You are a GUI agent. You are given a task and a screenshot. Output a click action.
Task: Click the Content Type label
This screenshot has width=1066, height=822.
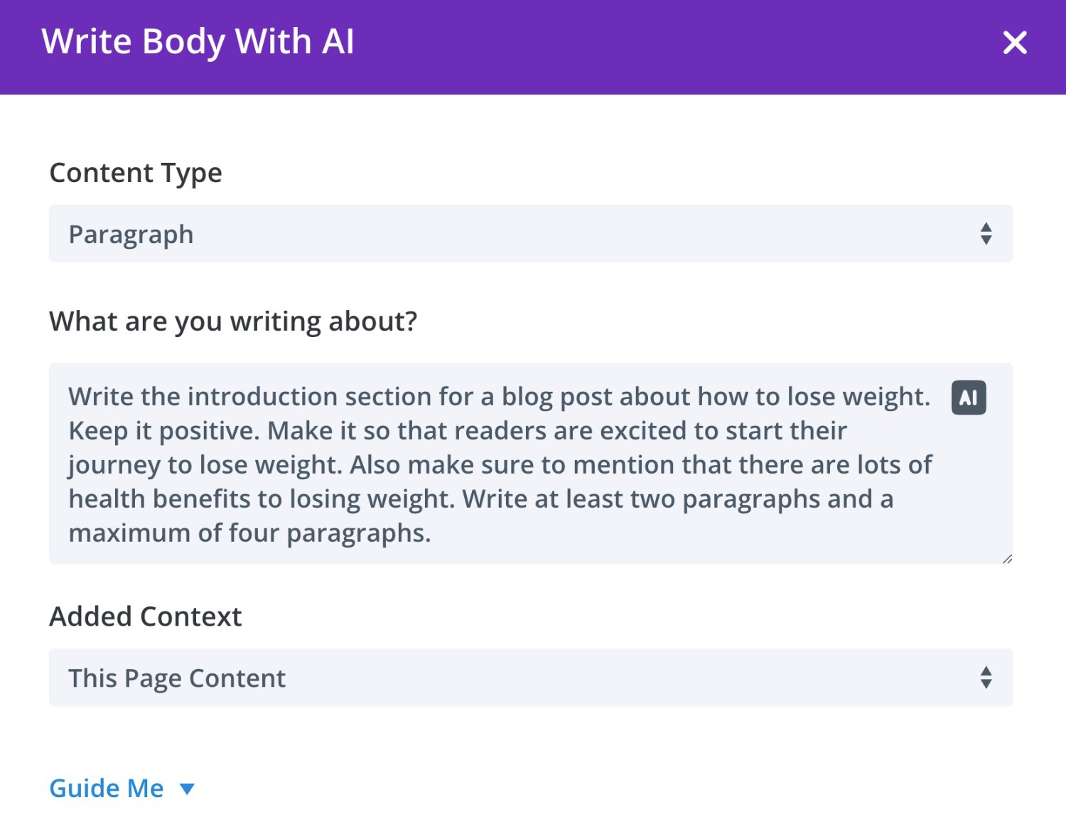136,173
